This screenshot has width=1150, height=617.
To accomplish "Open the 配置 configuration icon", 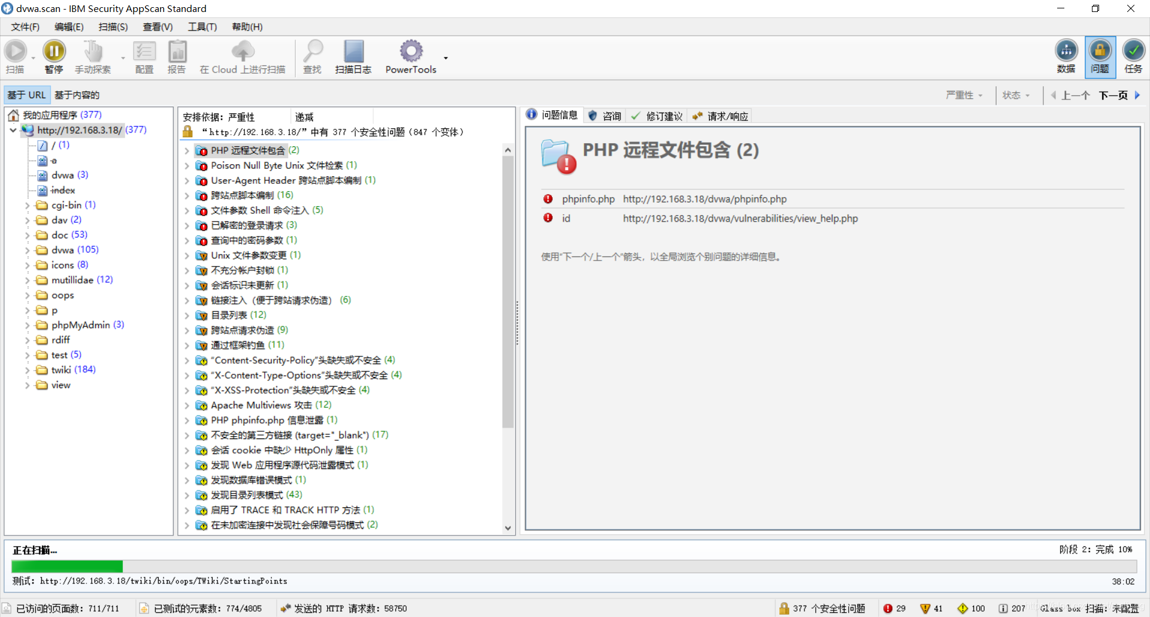I will (144, 52).
